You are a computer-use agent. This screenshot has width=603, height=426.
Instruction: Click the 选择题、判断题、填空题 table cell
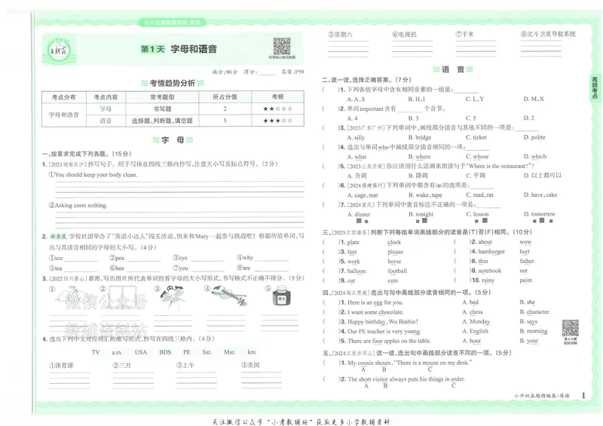point(162,121)
